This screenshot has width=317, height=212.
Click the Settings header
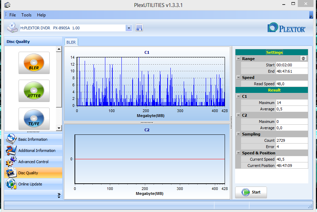click(x=272, y=52)
